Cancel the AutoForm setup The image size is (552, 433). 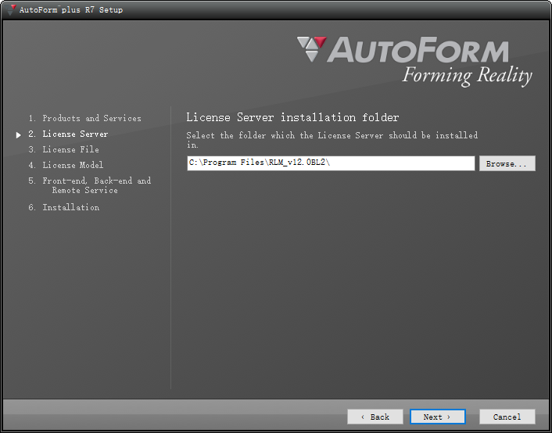507,417
